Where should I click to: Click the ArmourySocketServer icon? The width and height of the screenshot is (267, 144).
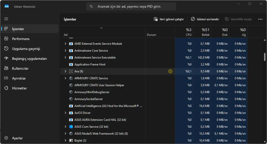point(71,99)
